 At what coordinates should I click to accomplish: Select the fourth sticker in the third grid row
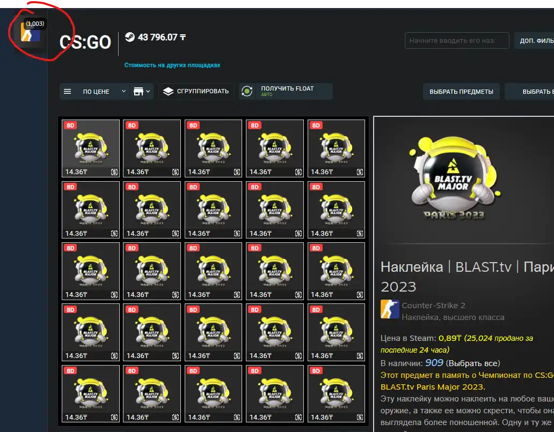coord(275,271)
